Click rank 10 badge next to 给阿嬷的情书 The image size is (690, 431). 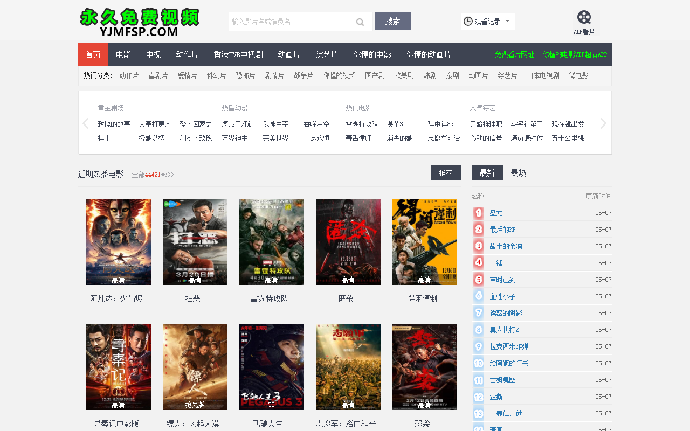point(479,364)
